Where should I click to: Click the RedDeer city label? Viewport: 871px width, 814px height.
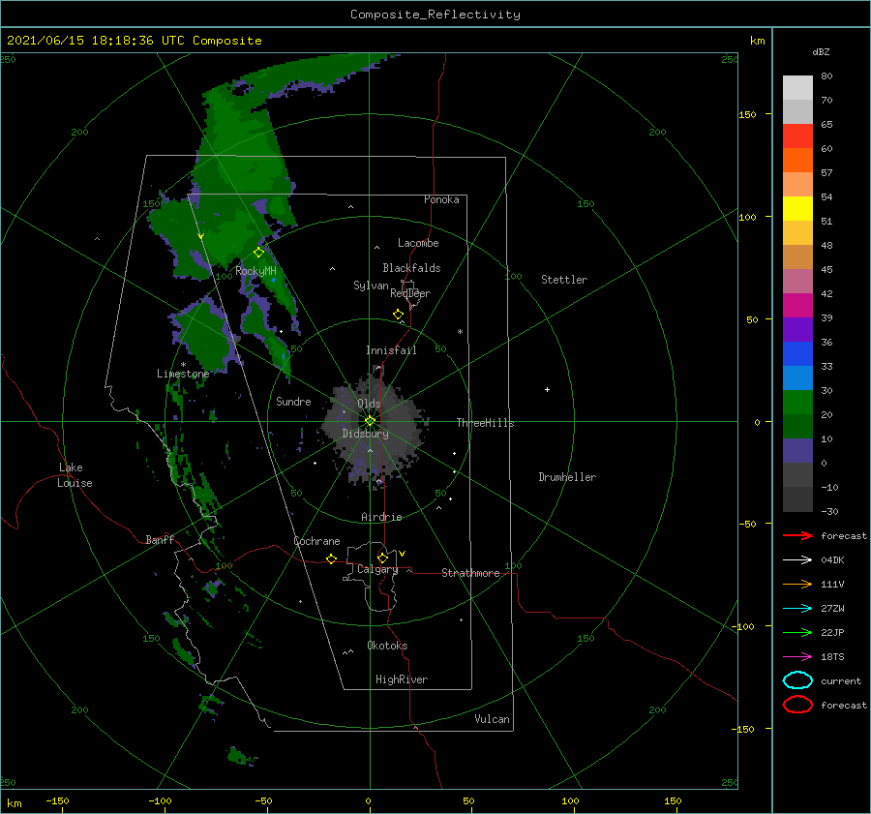pyautogui.click(x=410, y=293)
